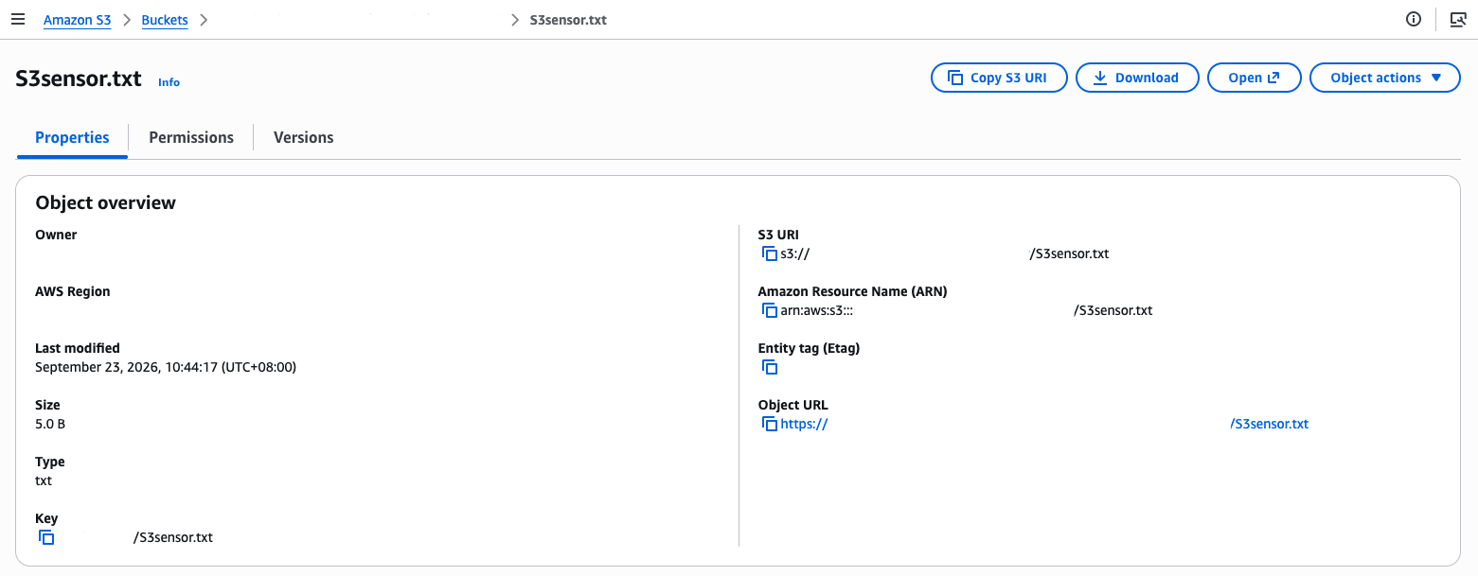The image size is (1478, 576).
Task: Open the hamburger navigation menu
Action: click(x=17, y=19)
